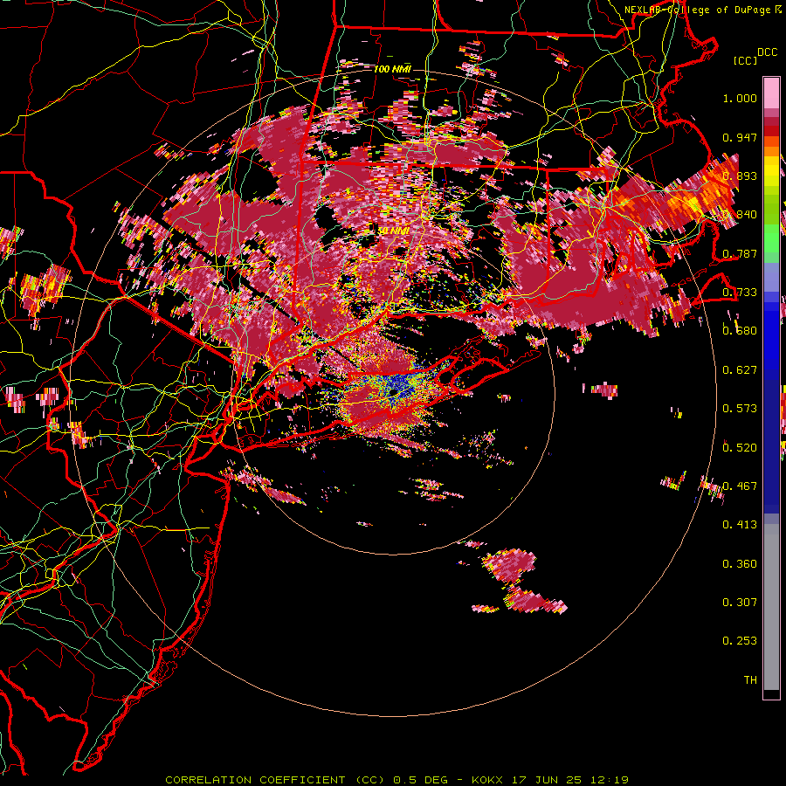Click the [CC] label beside the color scale
Viewport: 786px width, 786px height.
coord(746,60)
